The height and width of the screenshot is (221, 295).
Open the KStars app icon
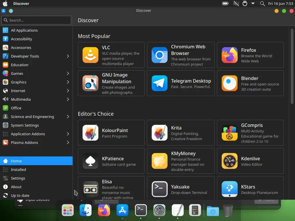point(230,189)
